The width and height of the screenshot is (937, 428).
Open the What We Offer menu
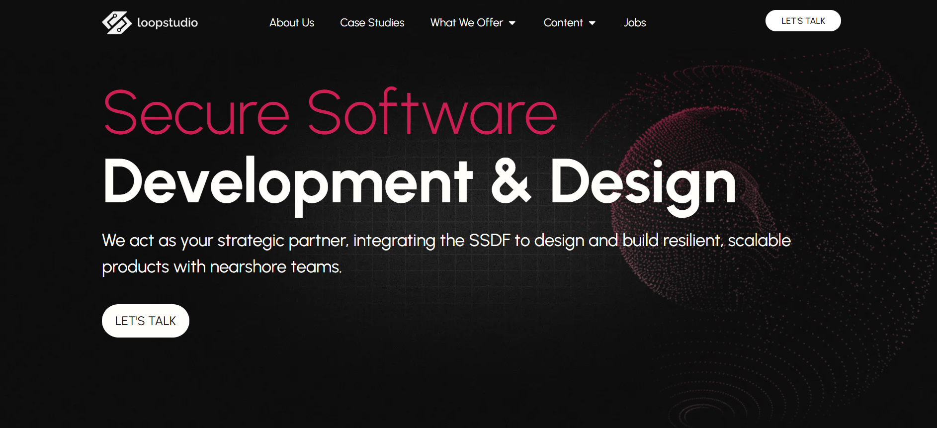(x=467, y=23)
